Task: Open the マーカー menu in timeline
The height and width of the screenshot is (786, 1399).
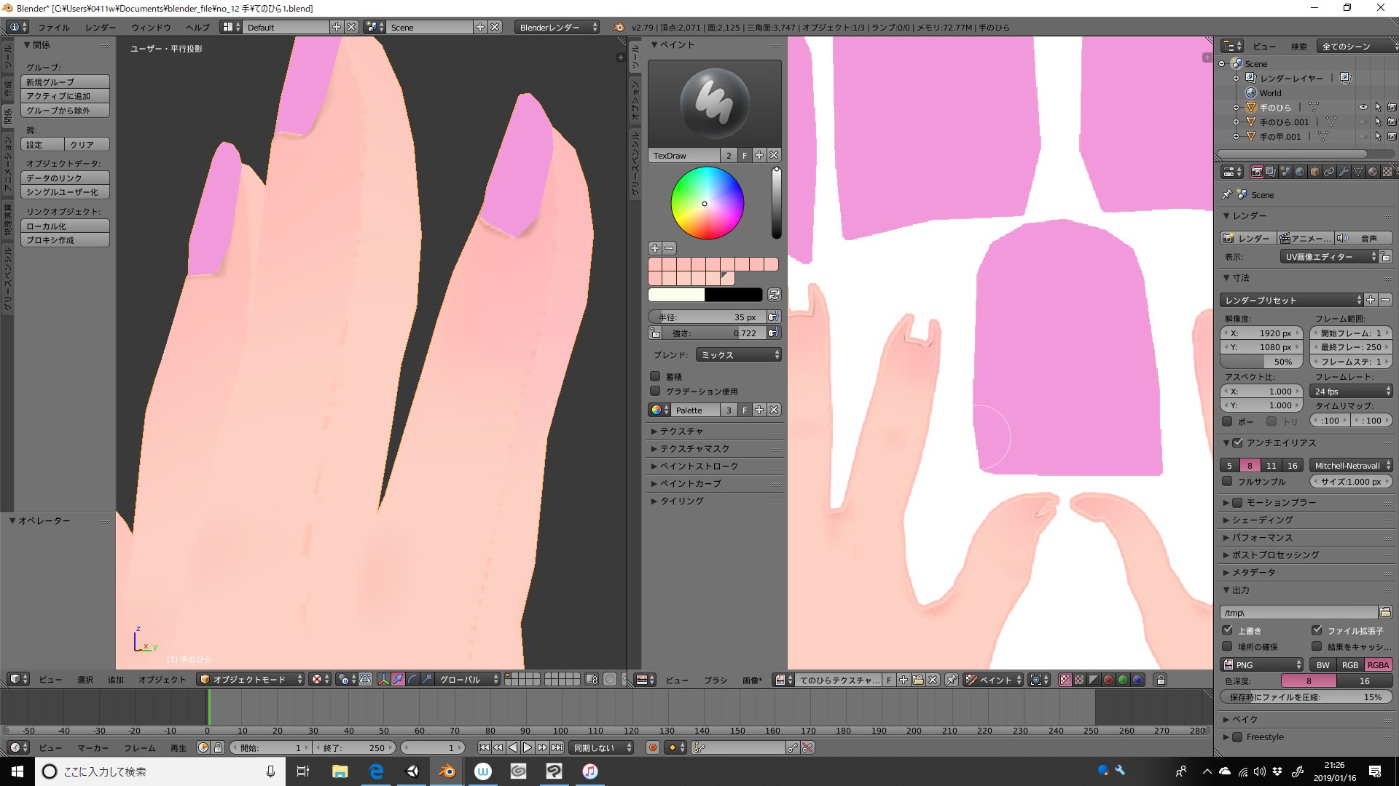Action: point(93,747)
